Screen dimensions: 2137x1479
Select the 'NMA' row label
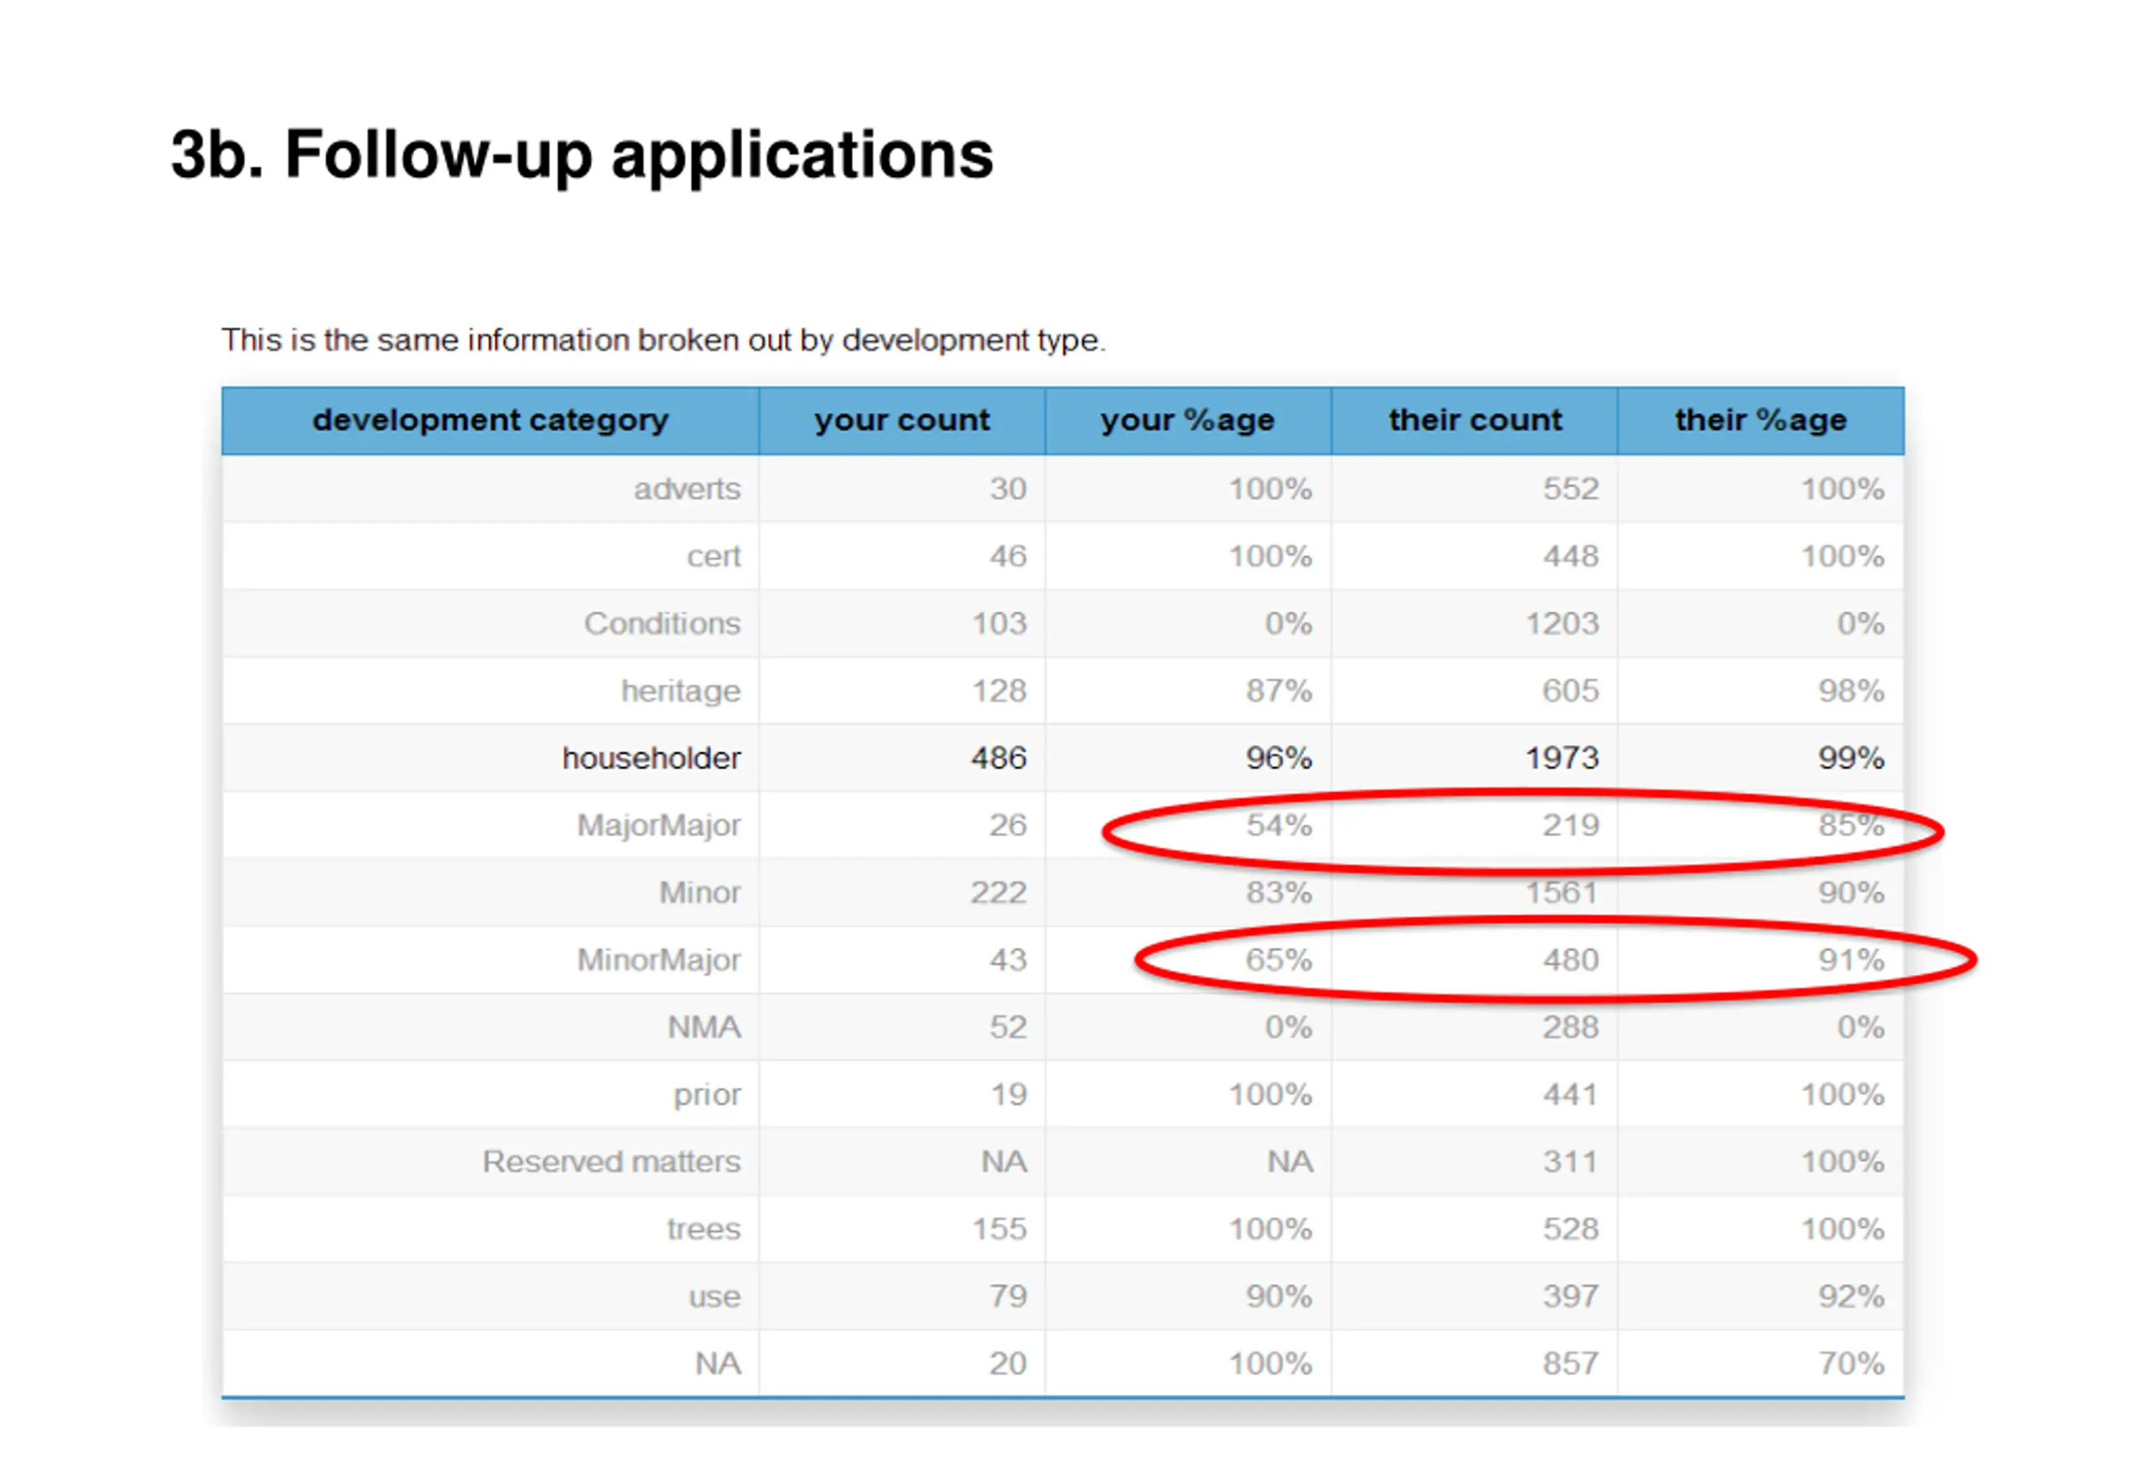coord(704,1027)
